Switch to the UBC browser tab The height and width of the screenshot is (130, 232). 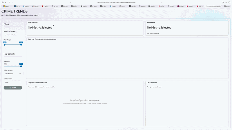200,6
